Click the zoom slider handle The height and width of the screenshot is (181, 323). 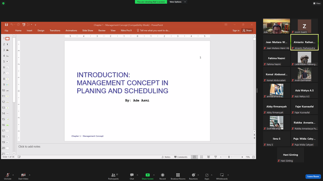[229, 157]
